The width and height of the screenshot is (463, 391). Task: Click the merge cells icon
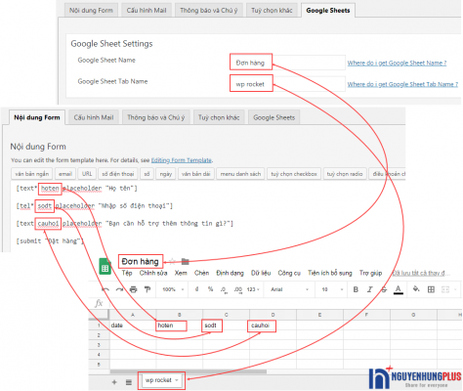click(445, 289)
